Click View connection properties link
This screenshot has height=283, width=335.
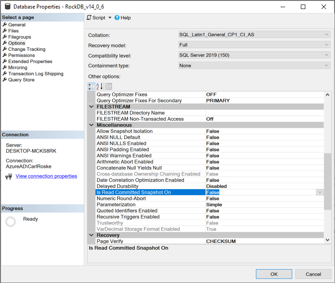pyautogui.click(x=46, y=176)
